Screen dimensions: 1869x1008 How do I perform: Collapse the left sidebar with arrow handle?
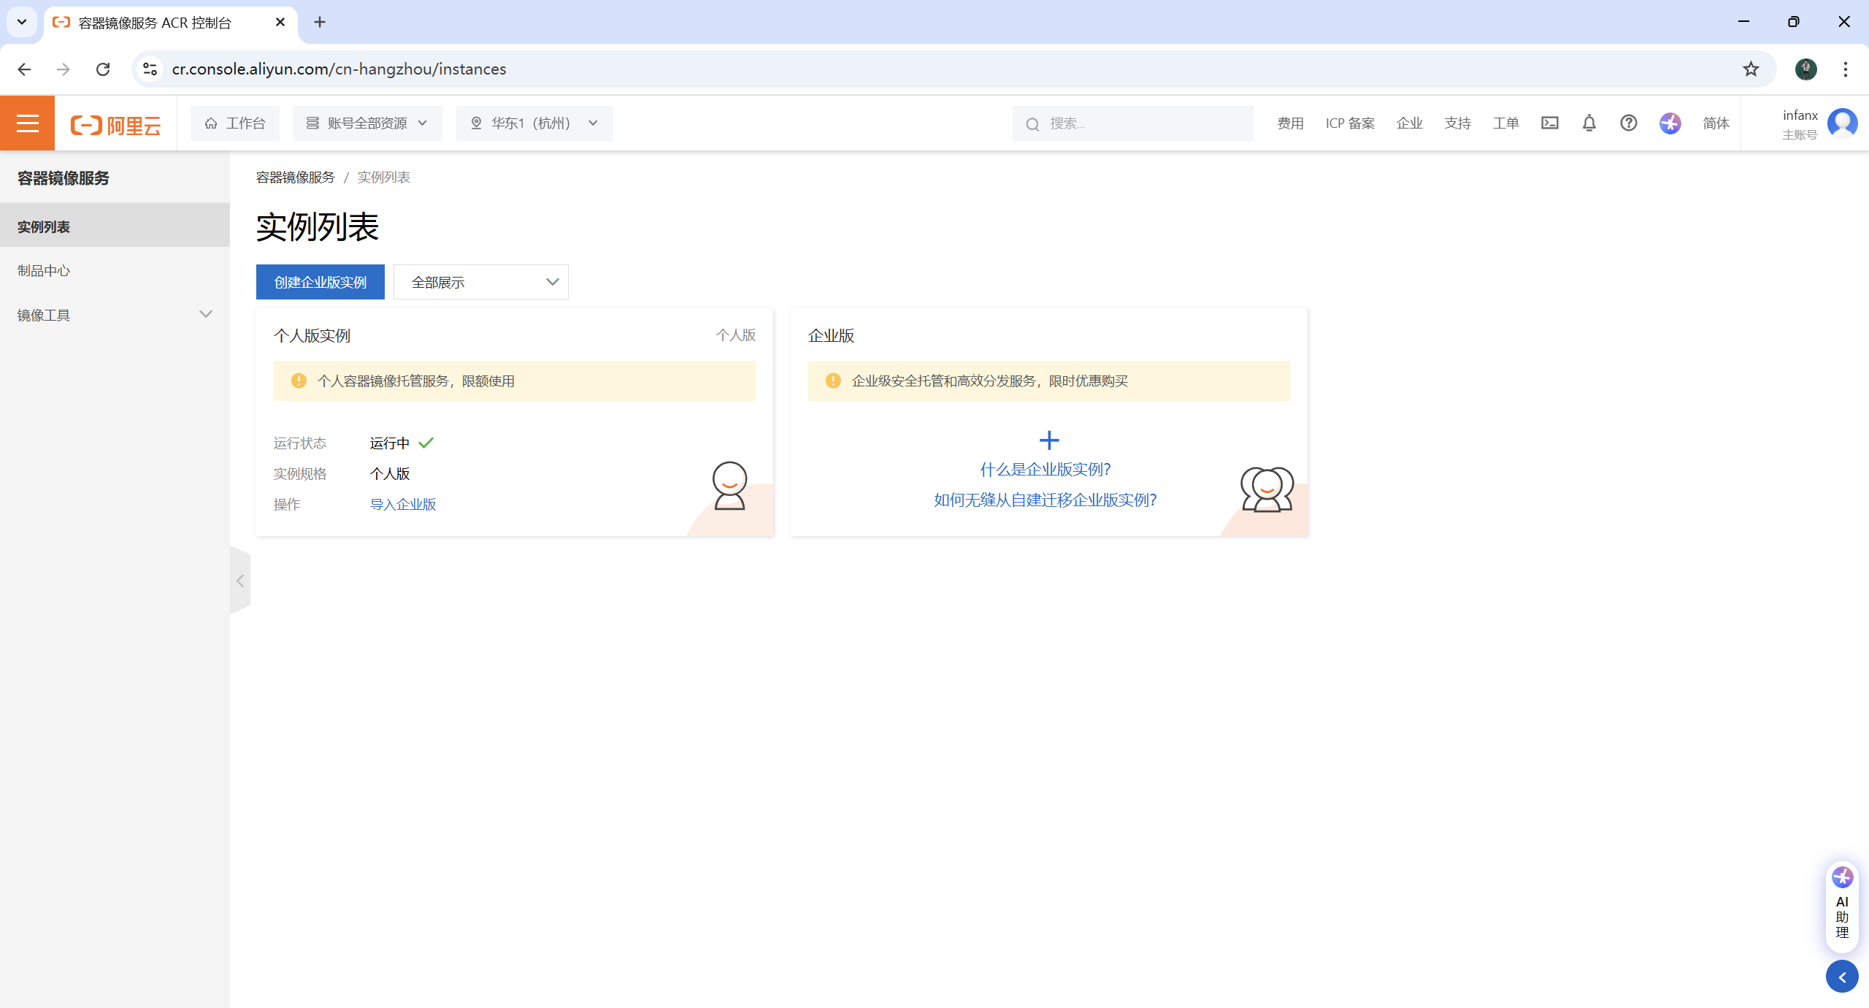240,581
